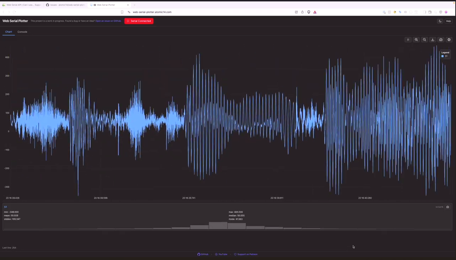Click the mean: 58.509 statistic

click(11, 216)
